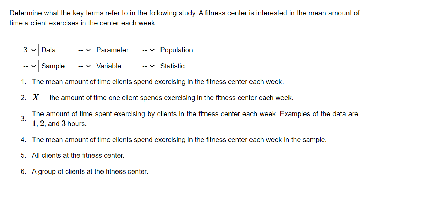
Task: Click the "Parameter" label
Action: click(112, 50)
